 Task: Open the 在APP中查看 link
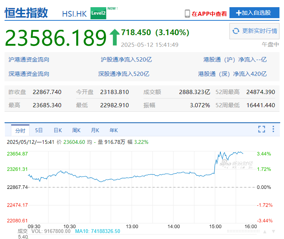209,14
